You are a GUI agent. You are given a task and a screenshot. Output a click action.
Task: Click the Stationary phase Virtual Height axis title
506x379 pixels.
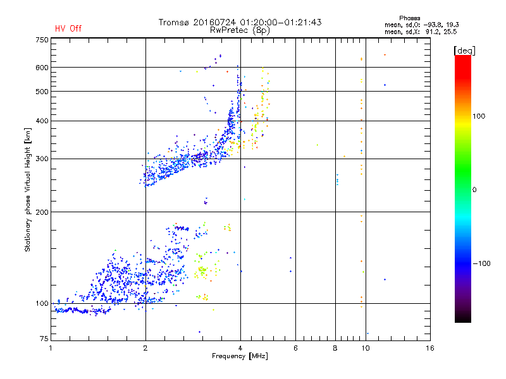tap(28, 189)
